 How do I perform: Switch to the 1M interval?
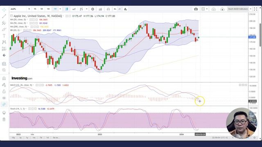[48, 9]
